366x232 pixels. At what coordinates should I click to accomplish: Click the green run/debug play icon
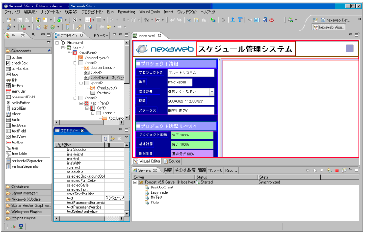[23, 27]
